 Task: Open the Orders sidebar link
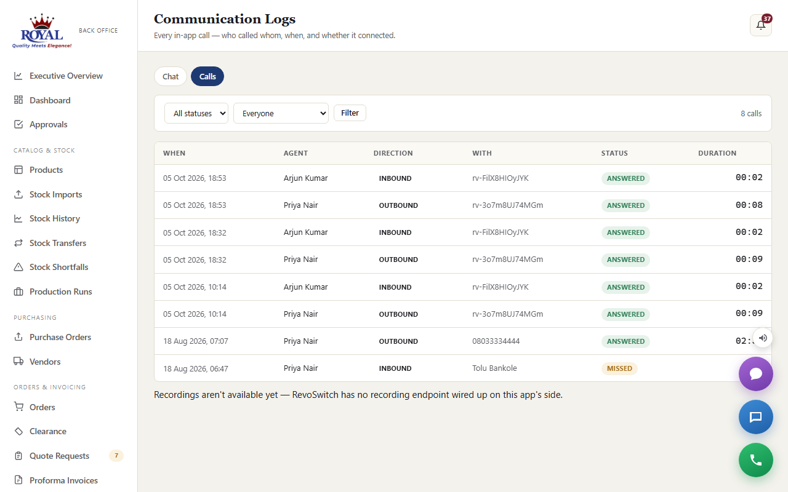(x=42, y=407)
